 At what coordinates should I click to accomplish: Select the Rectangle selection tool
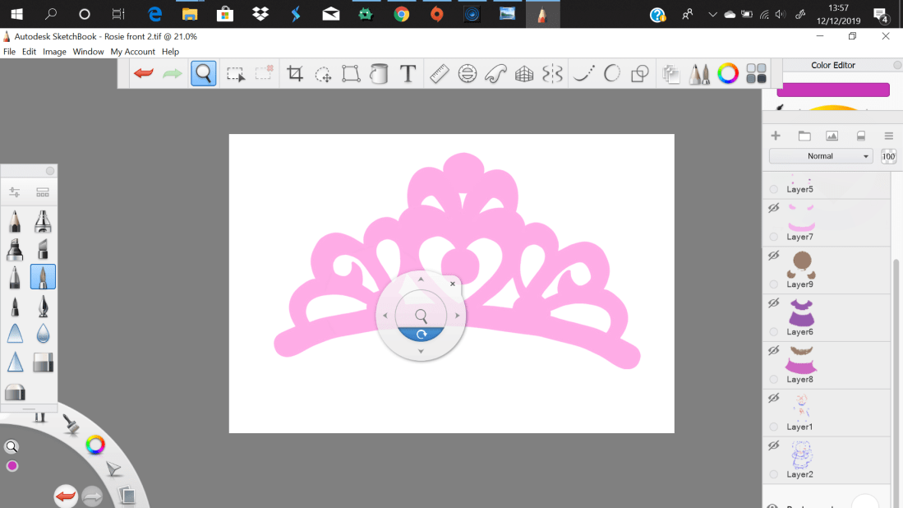coord(236,74)
